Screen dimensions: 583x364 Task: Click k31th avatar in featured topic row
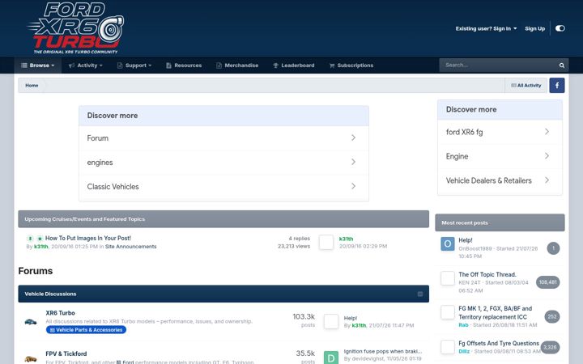[x=326, y=242]
